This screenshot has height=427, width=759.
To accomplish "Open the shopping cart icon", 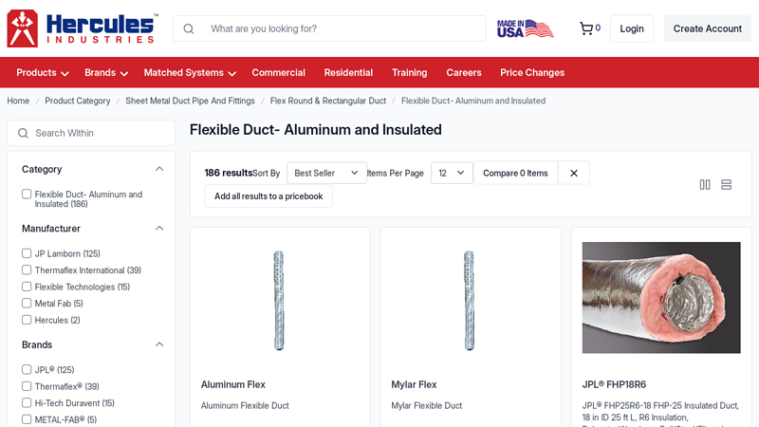I will [x=586, y=28].
